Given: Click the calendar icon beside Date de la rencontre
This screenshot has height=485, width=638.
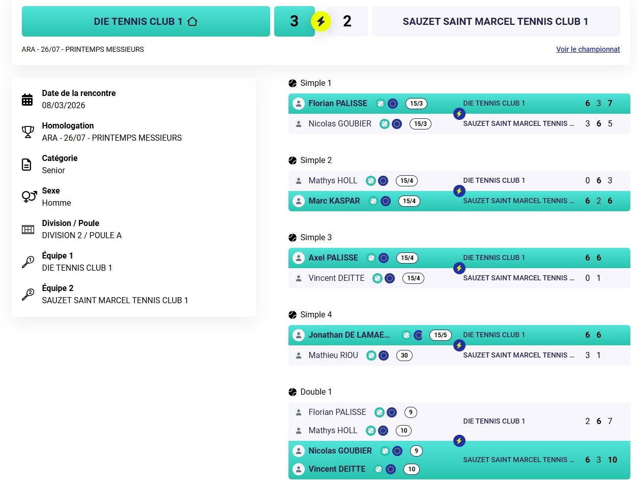Looking at the screenshot, I should (x=27, y=100).
